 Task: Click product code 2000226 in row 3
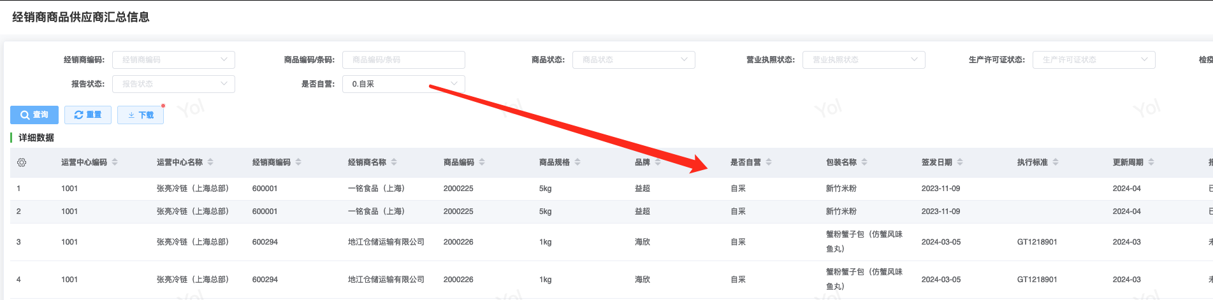coord(458,242)
